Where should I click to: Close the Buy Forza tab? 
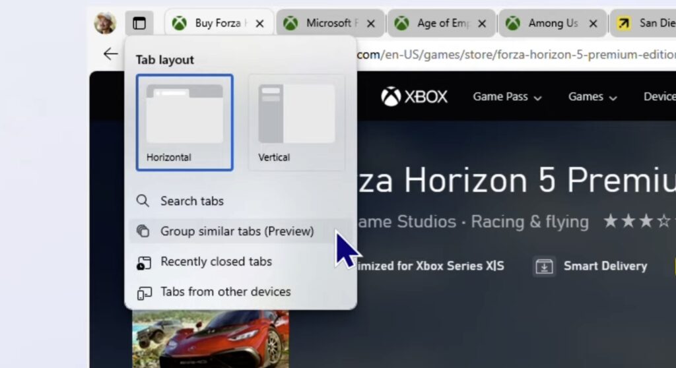[259, 23]
